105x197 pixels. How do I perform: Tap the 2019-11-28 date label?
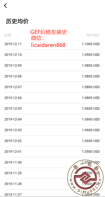click(13, 184)
